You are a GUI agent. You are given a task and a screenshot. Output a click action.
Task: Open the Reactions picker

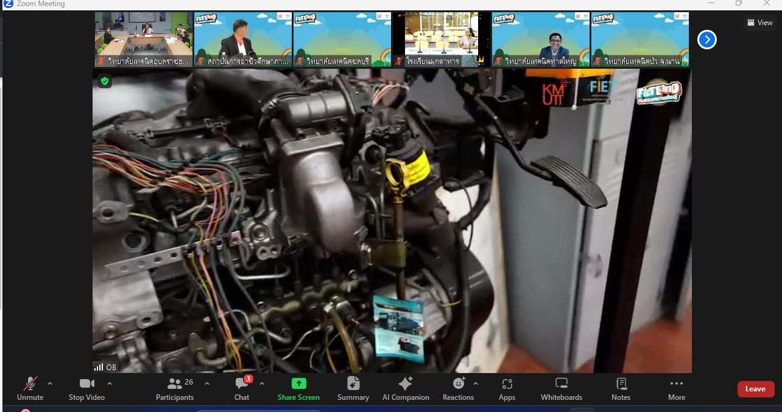(x=458, y=388)
